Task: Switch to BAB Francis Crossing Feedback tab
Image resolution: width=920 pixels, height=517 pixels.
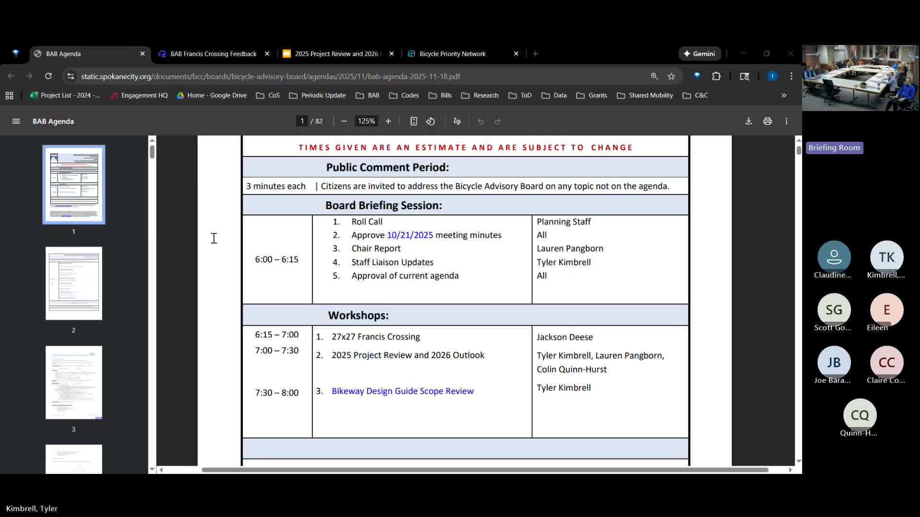Action: click(213, 54)
